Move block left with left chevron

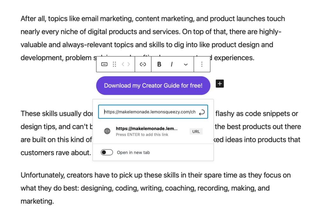(x=123, y=64)
